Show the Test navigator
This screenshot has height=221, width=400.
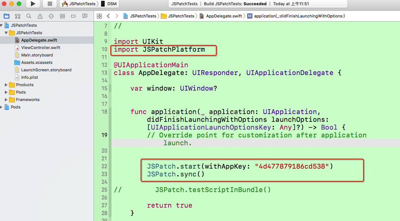tap(51, 16)
